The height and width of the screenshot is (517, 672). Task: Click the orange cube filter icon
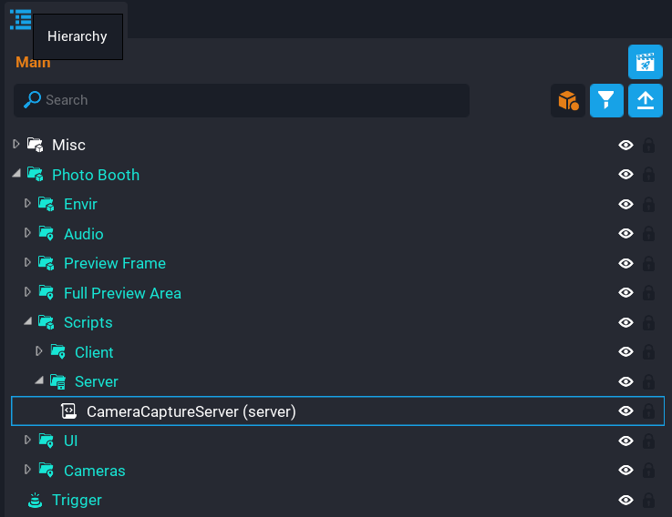[x=568, y=100]
